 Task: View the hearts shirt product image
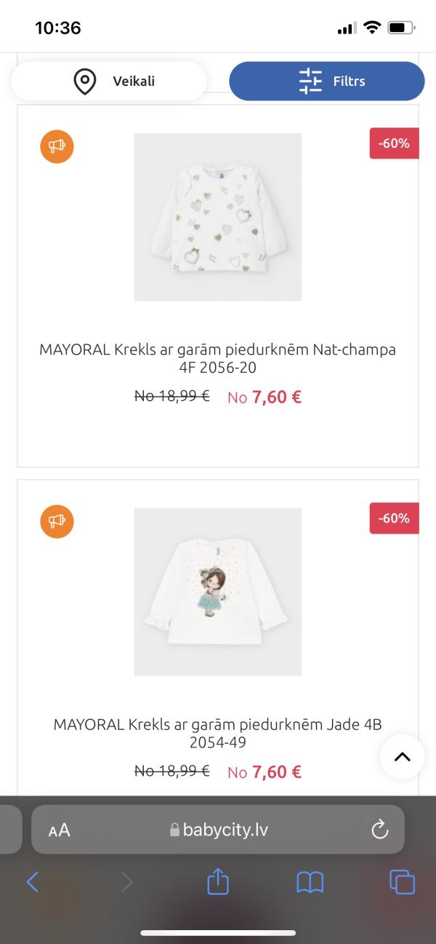click(218, 217)
